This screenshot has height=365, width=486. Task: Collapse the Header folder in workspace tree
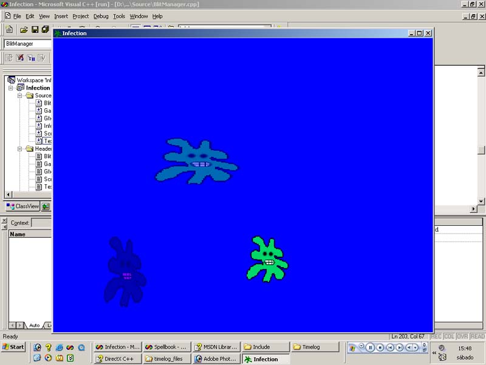pos(20,148)
